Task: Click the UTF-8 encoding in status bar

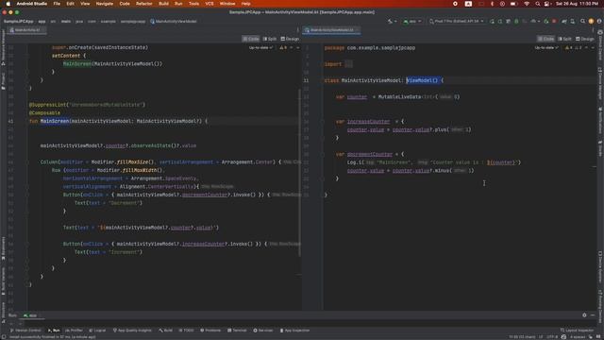Action: coord(552,337)
